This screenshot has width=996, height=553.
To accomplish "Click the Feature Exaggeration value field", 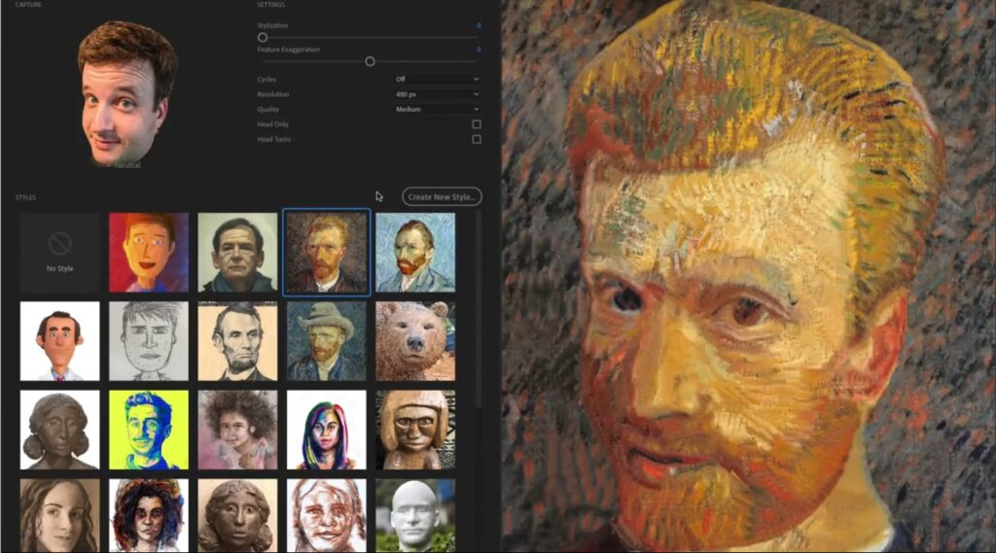I will point(479,50).
